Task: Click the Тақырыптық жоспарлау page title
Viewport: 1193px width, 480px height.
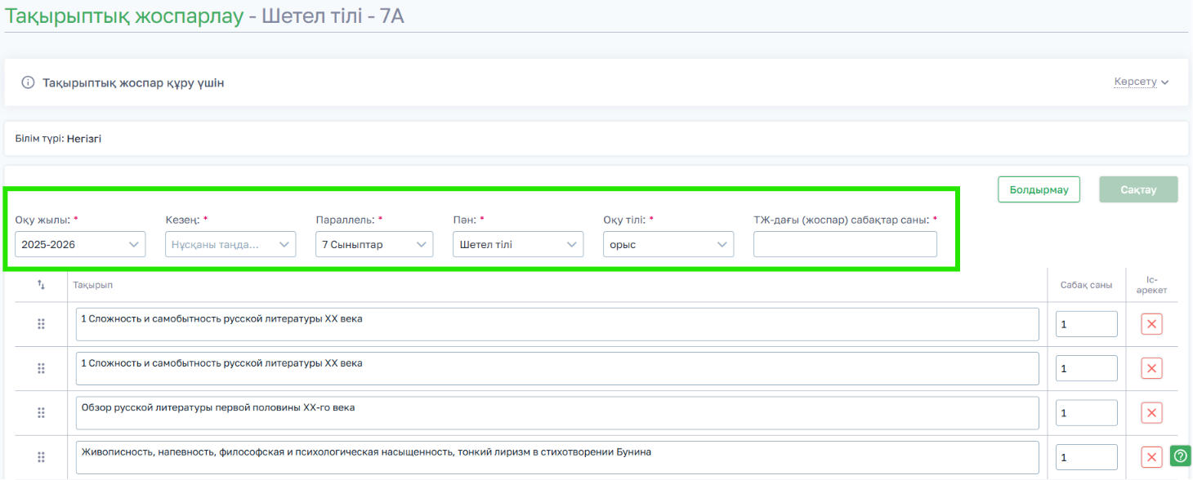Action: coord(124,16)
